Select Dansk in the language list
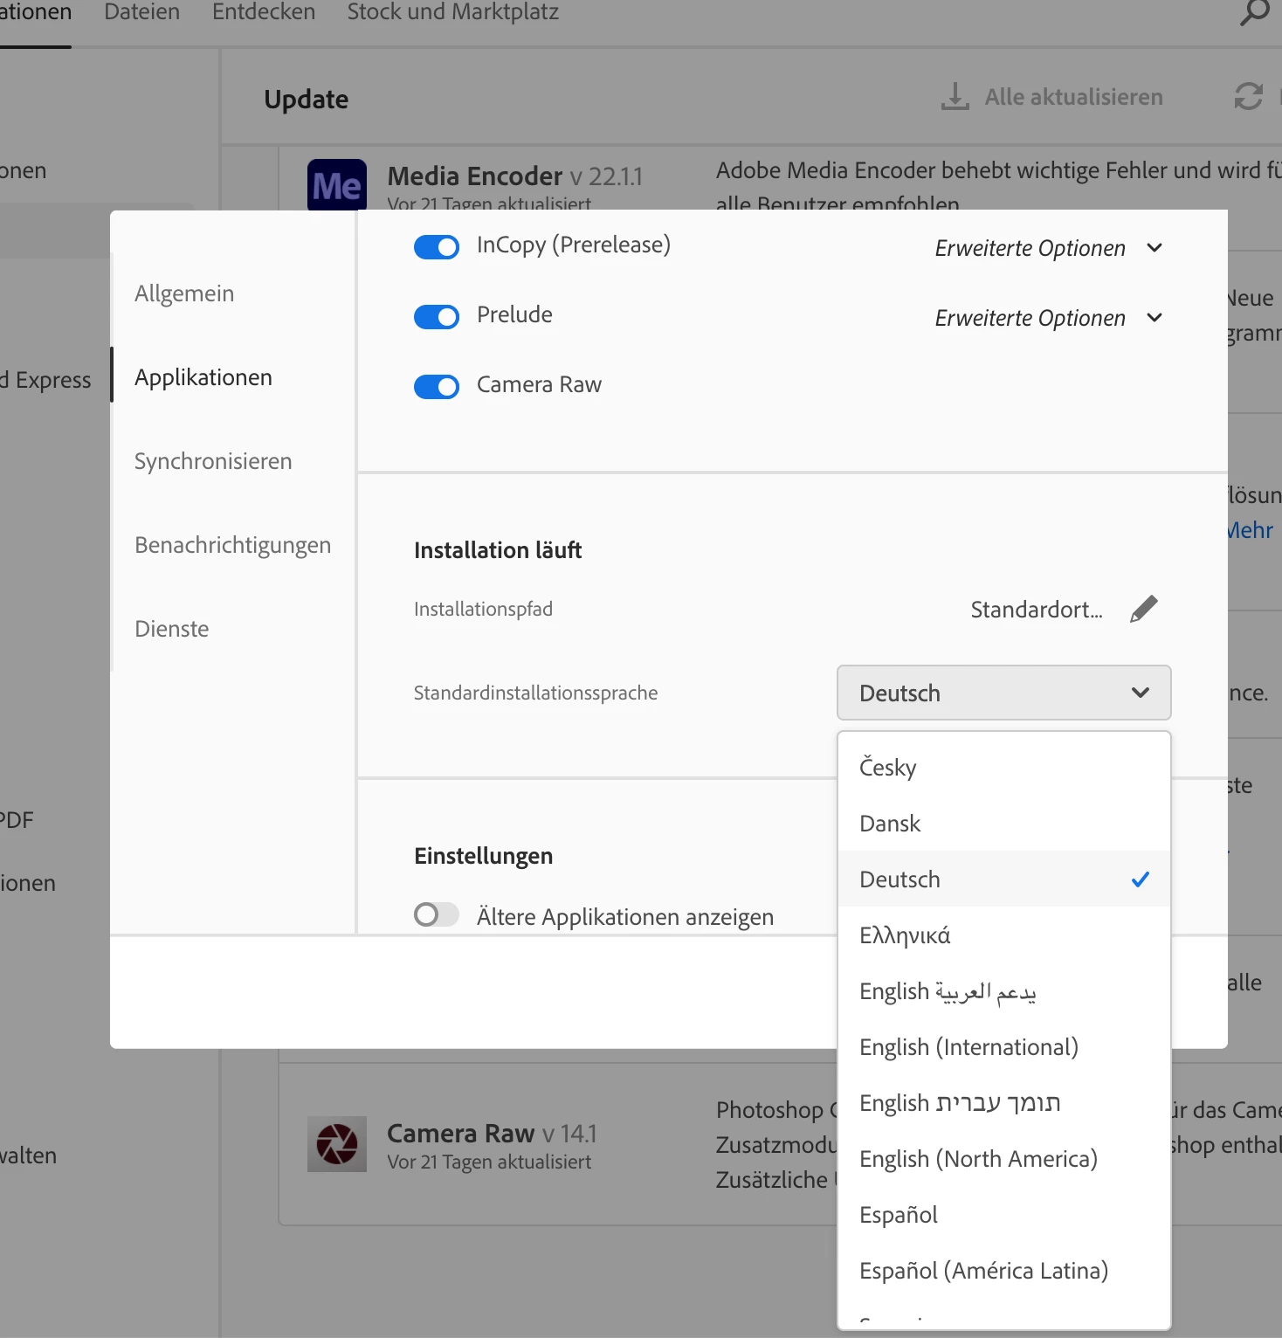The height and width of the screenshot is (1338, 1282). [x=1004, y=824]
